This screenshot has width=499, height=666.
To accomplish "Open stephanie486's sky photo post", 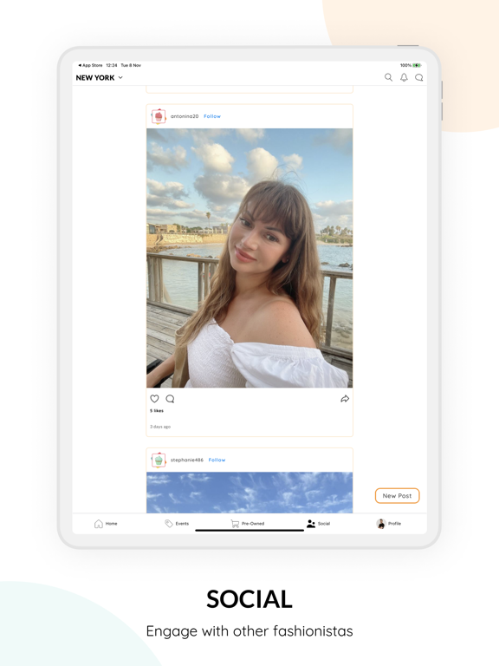I will tap(249, 493).
